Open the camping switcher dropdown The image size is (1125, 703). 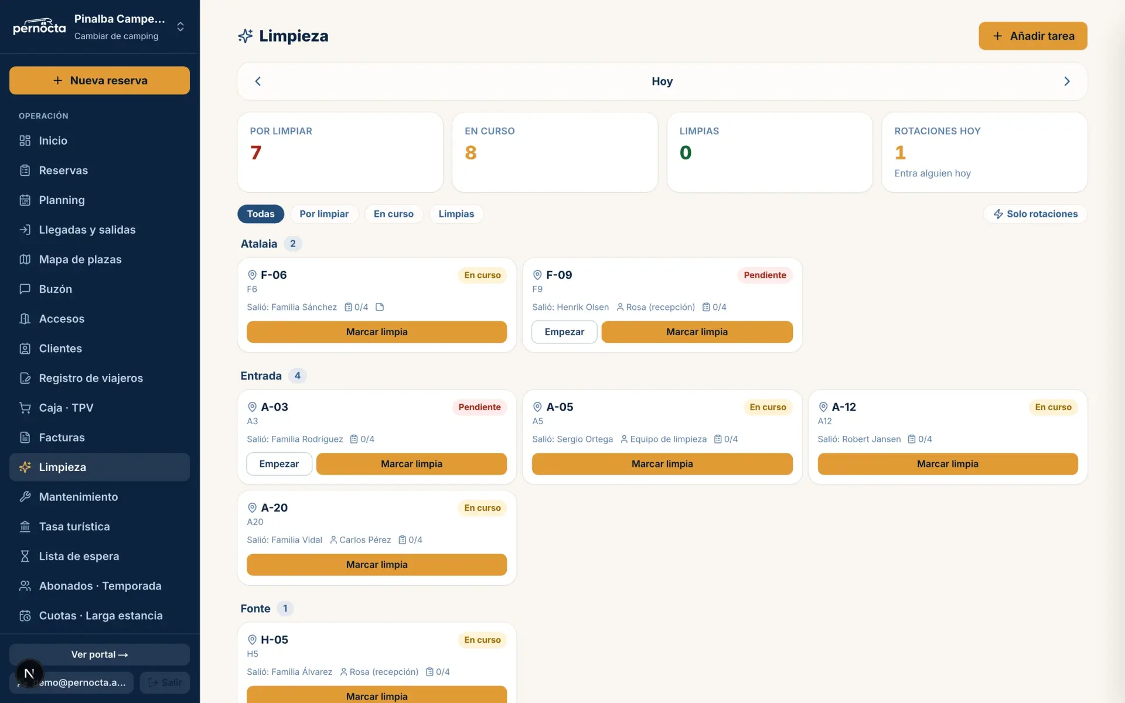[x=180, y=27]
